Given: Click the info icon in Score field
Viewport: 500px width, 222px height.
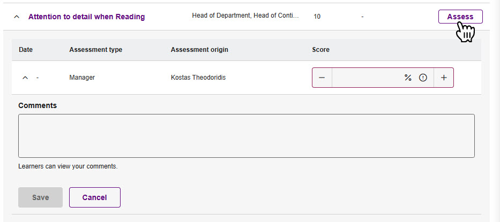Looking at the screenshot, I should 423,78.
